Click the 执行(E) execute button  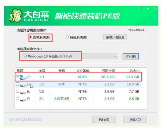(104, 119)
